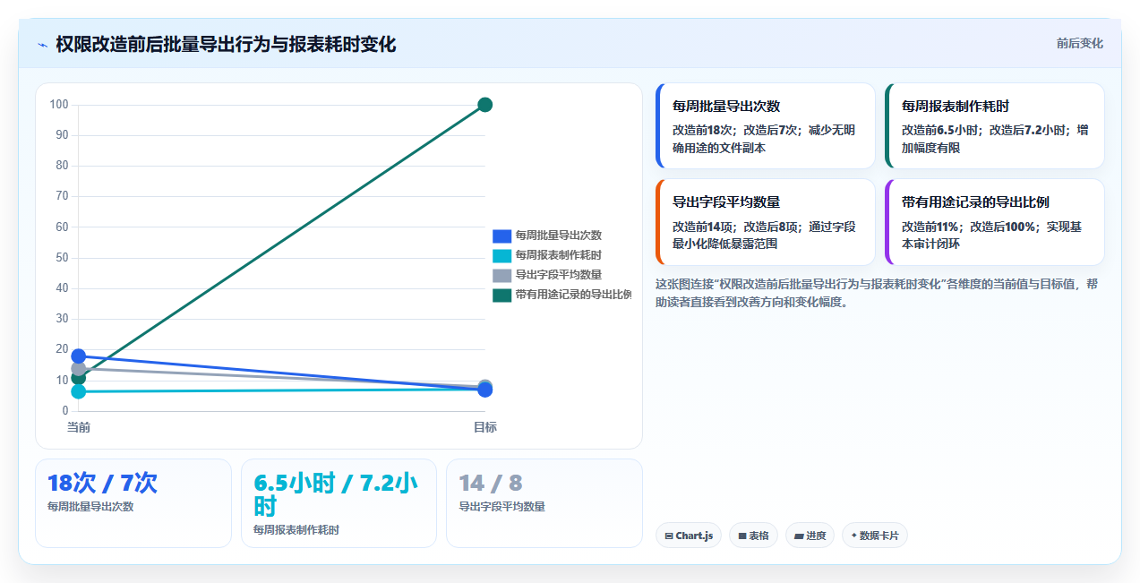Click the 50 y-axis label
The width and height of the screenshot is (1140, 583).
click(x=62, y=258)
